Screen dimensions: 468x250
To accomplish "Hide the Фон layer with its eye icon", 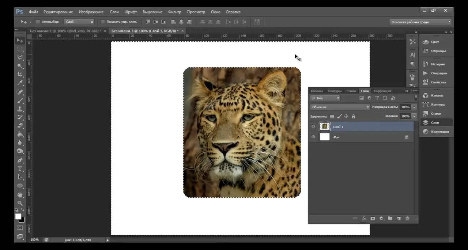I will click(x=313, y=137).
